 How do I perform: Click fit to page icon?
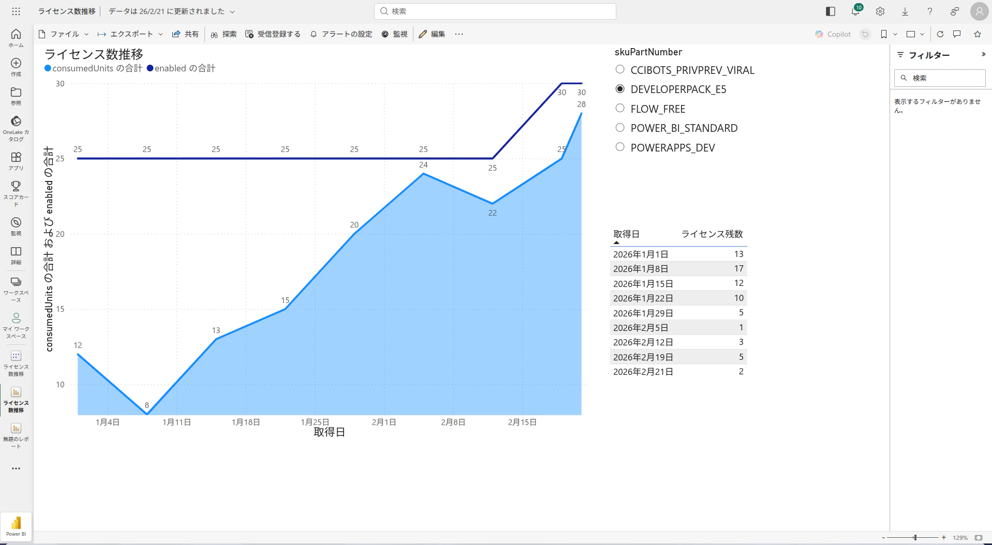(979, 538)
